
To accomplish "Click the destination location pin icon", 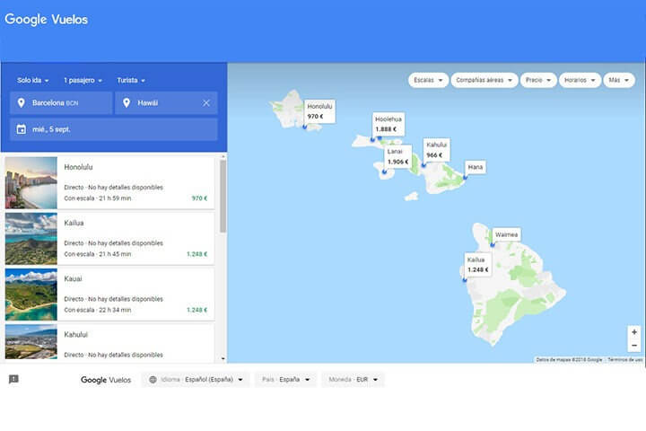I will click(127, 102).
